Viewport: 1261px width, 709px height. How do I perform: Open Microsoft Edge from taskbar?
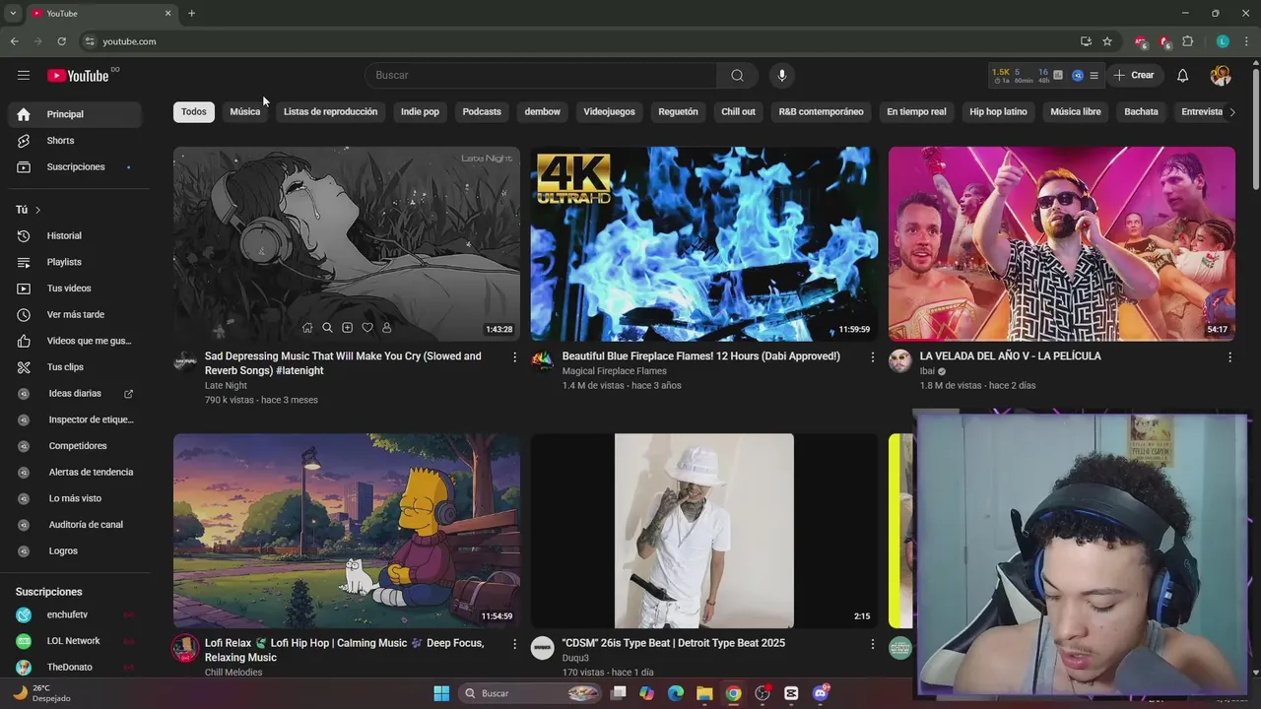tap(676, 693)
